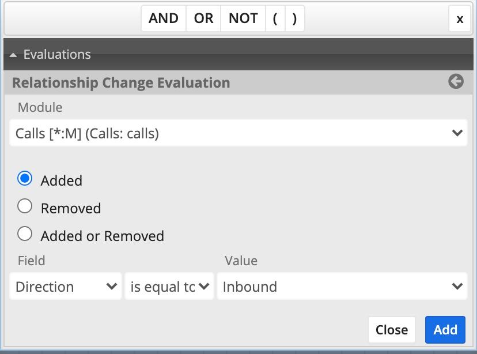This screenshot has height=354, width=477.
Task: Open the 'is equal to' operator dropdown
Action: [x=169, y=287]
